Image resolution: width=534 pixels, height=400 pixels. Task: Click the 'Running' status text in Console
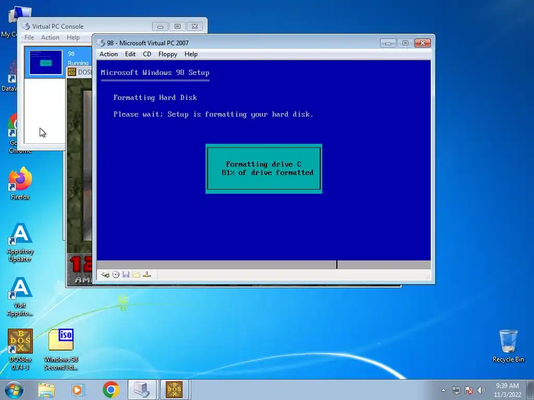(x=78, y=63)
